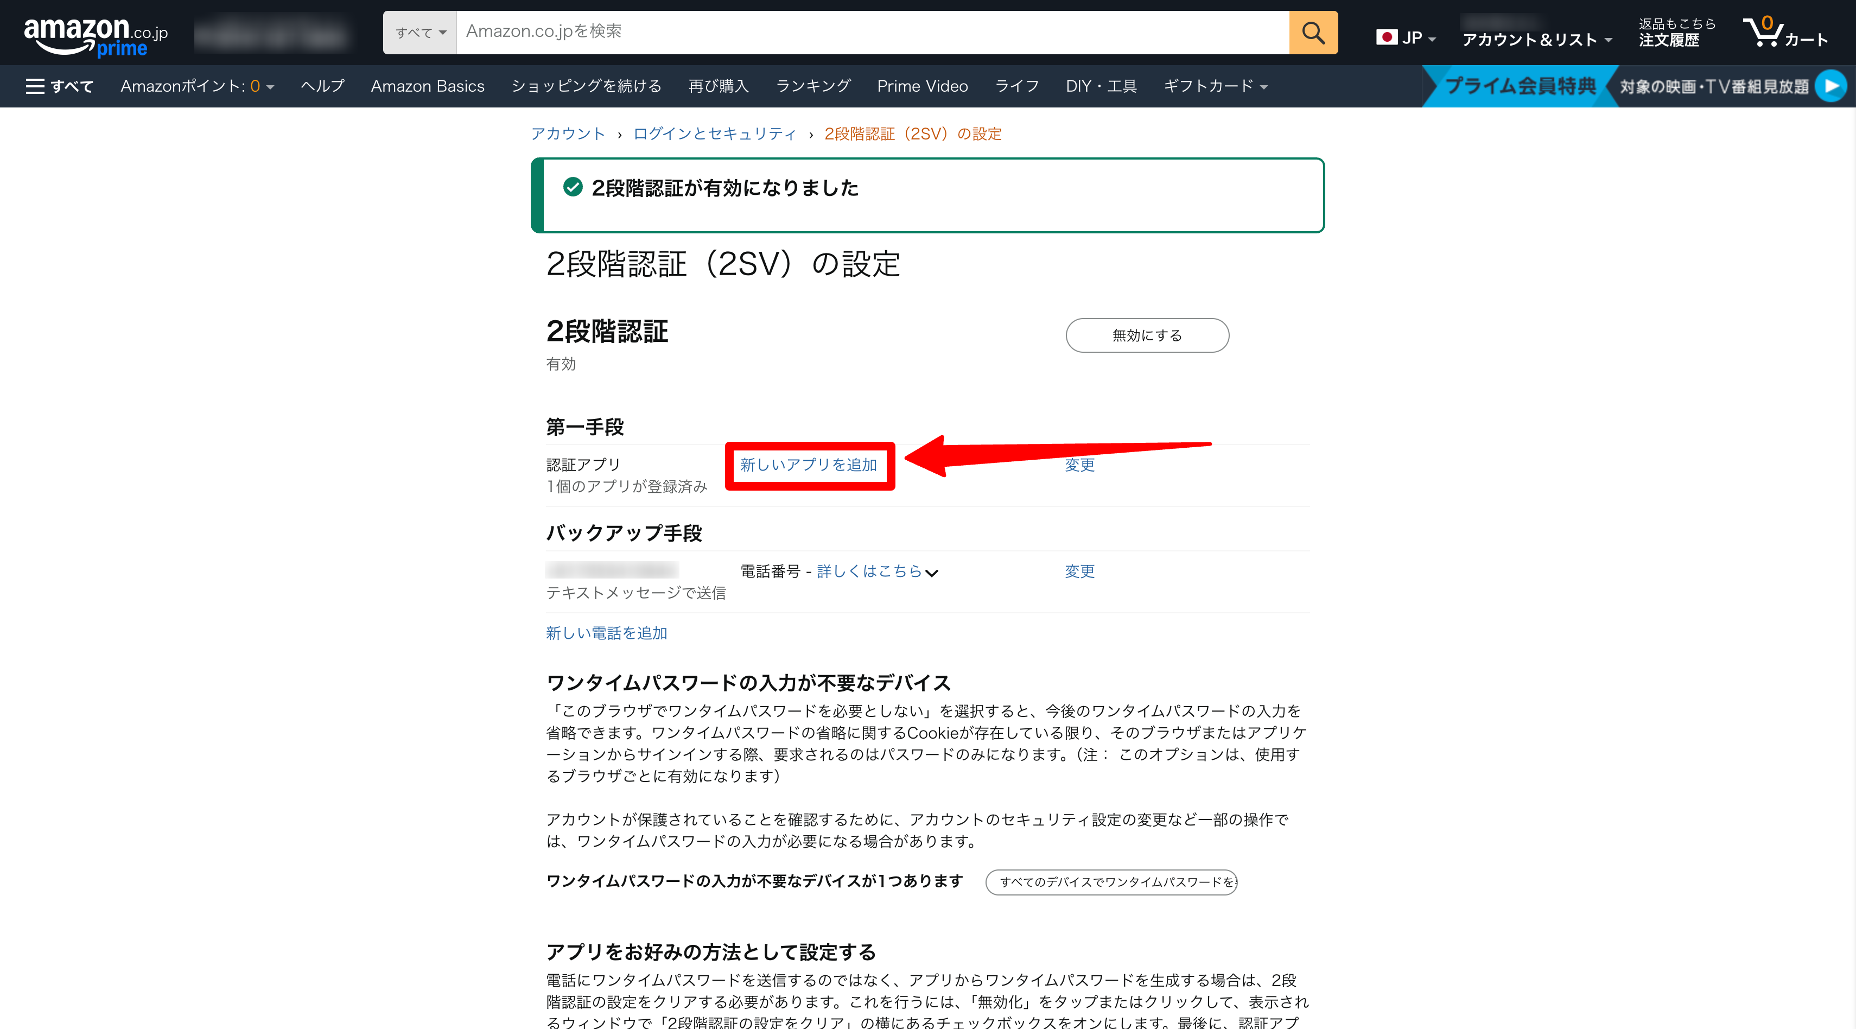Expand the アカウント＆リスト menu
The width and height of the screenshot is (1856, 1029).
1536,40
